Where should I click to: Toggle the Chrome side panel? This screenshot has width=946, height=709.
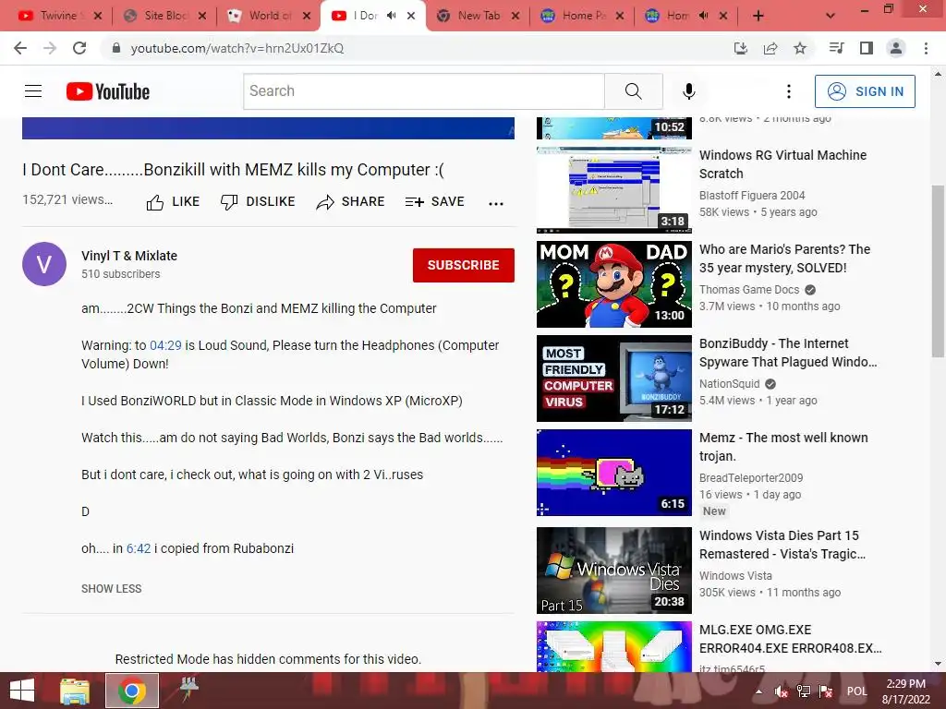(867, 48)
